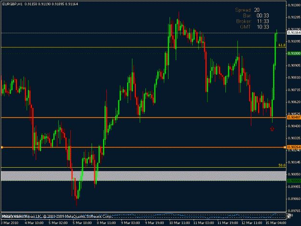Viewport: 301px width, 226px height.
Task: Click left end handle of the 0.90264 line
Action: point(2,147)
